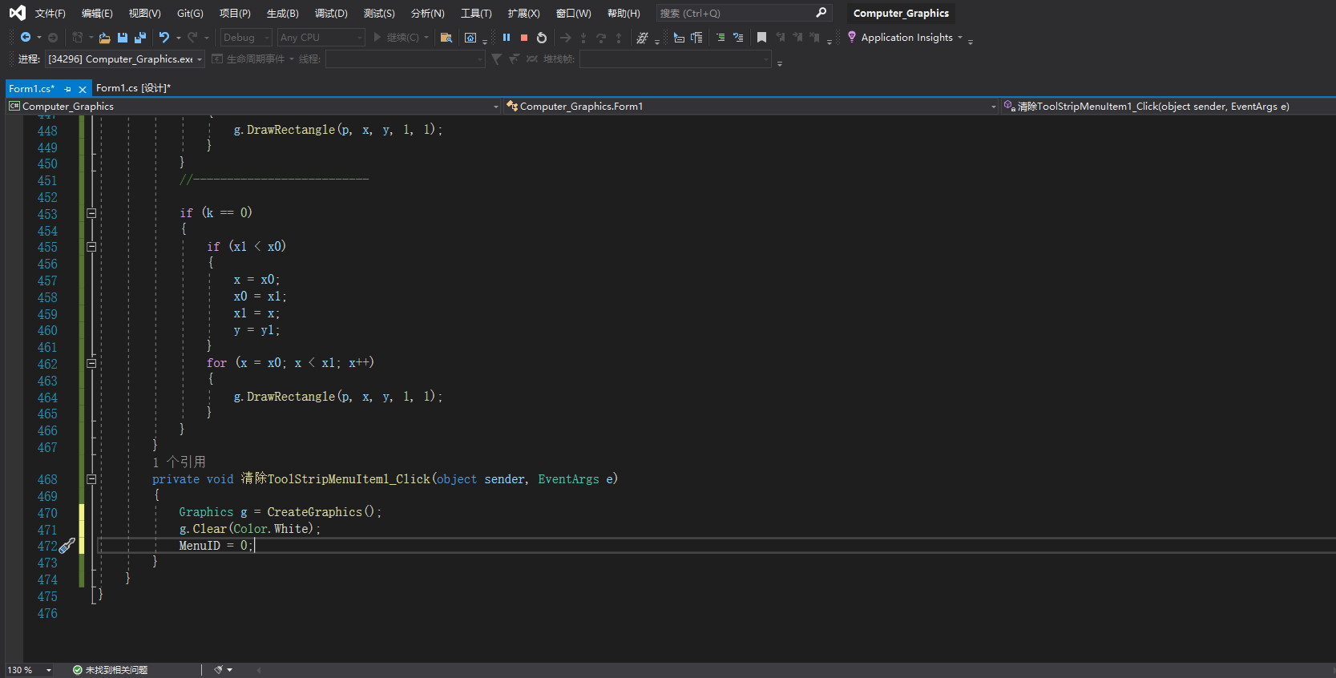The height and width of the screenshot is (678, 1336).
Task: Pause debugging with the break all icon
Action: (x=507, y=38)
